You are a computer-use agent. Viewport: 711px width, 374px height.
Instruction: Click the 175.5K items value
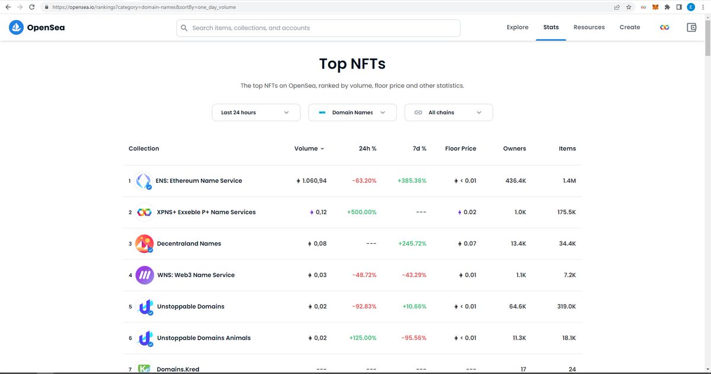[566, 212]
